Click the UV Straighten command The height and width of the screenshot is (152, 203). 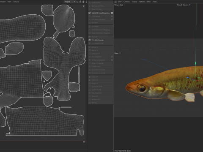[101, 57]
